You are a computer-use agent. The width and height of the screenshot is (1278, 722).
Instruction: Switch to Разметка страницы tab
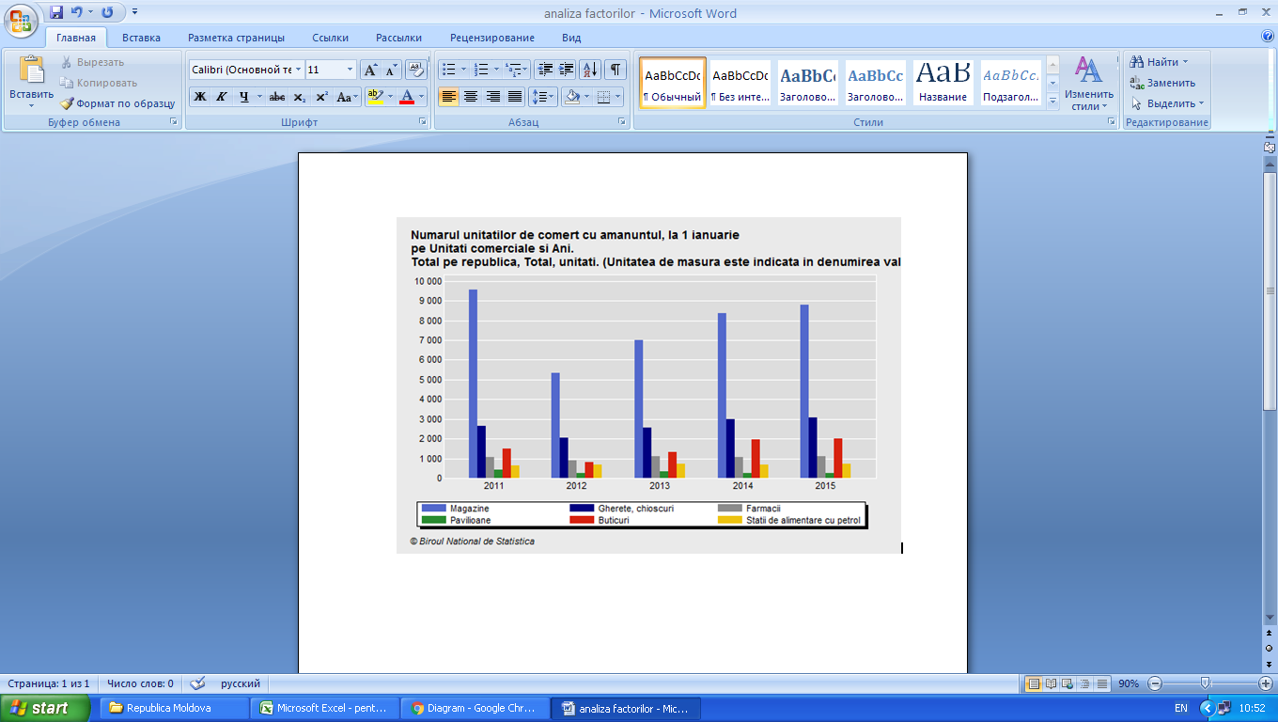click(x=236, y=38)
